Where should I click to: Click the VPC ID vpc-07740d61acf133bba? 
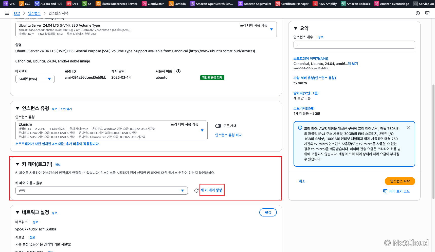click(36, 229)
